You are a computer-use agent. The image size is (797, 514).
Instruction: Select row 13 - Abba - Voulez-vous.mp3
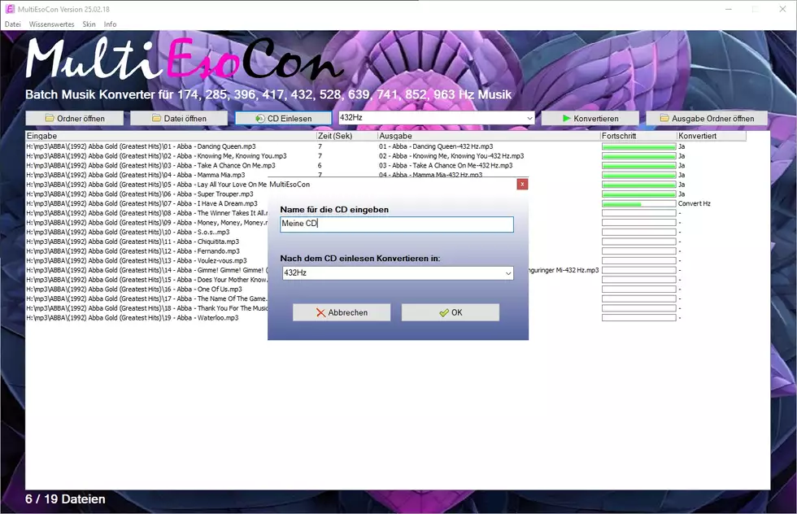click(137, 260)
